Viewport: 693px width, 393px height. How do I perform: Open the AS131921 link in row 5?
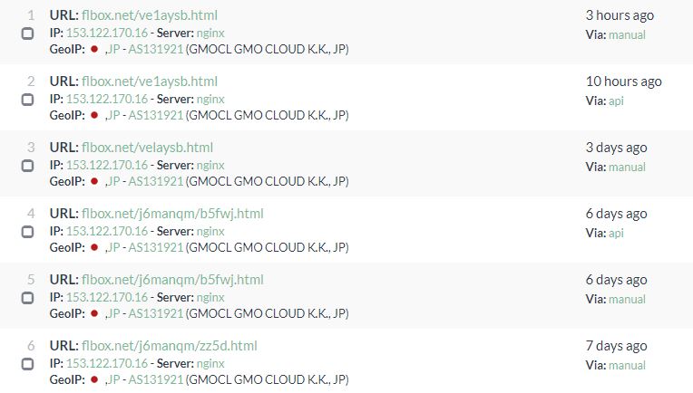click(155, 313)
